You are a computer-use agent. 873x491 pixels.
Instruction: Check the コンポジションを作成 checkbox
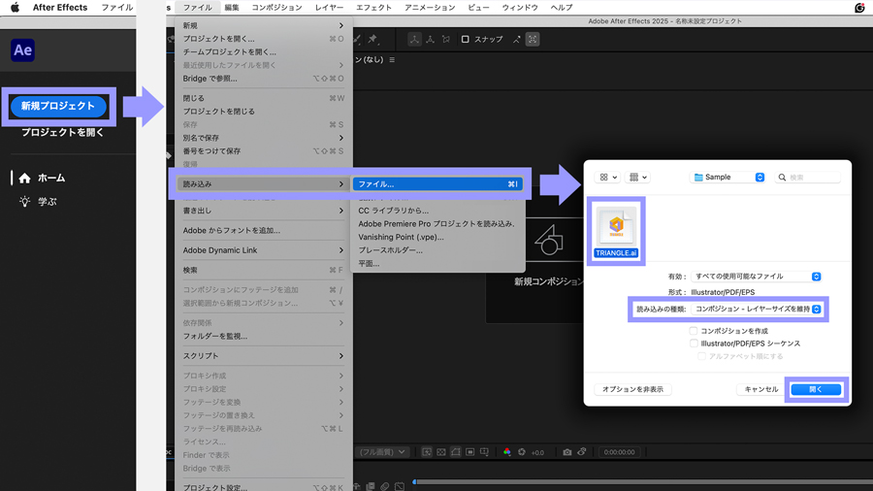pyautogui.click(x=694, y=331)
